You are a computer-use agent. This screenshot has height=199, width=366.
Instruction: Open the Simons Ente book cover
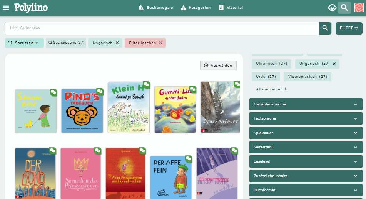click(x=36, y=111)
